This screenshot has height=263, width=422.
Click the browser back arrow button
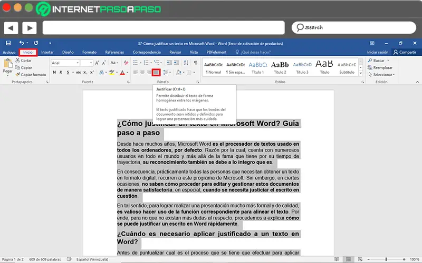pos(11,28)
